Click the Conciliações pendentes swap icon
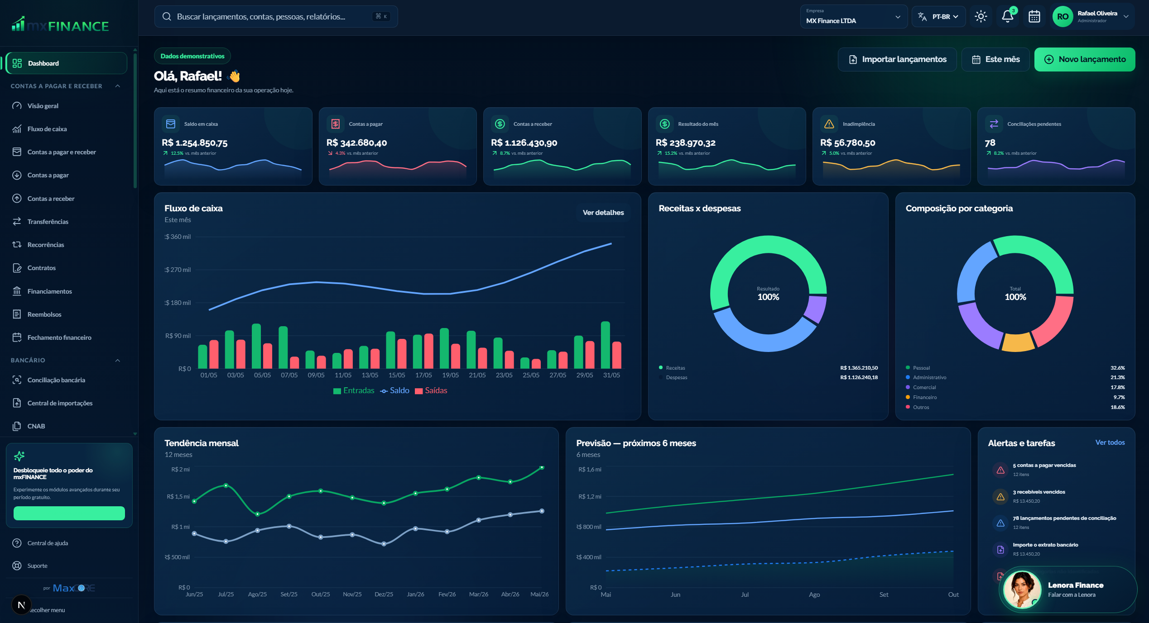 pos(994,124)
